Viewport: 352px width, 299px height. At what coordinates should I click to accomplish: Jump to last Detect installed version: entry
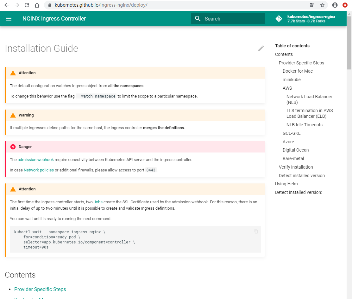click(x=299, y=192)
